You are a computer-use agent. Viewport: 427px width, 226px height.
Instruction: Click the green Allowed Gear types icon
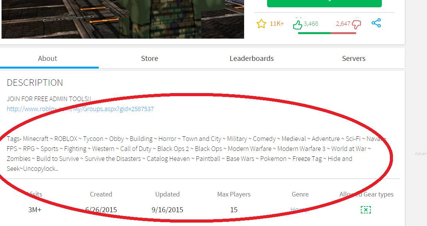pyautogui.click(x=366, y=210)
